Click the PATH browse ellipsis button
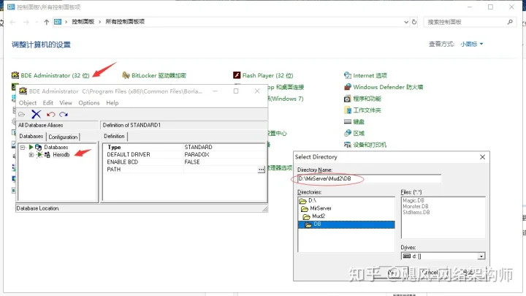The height and width of the screenshot is (296, 526). 261,170
